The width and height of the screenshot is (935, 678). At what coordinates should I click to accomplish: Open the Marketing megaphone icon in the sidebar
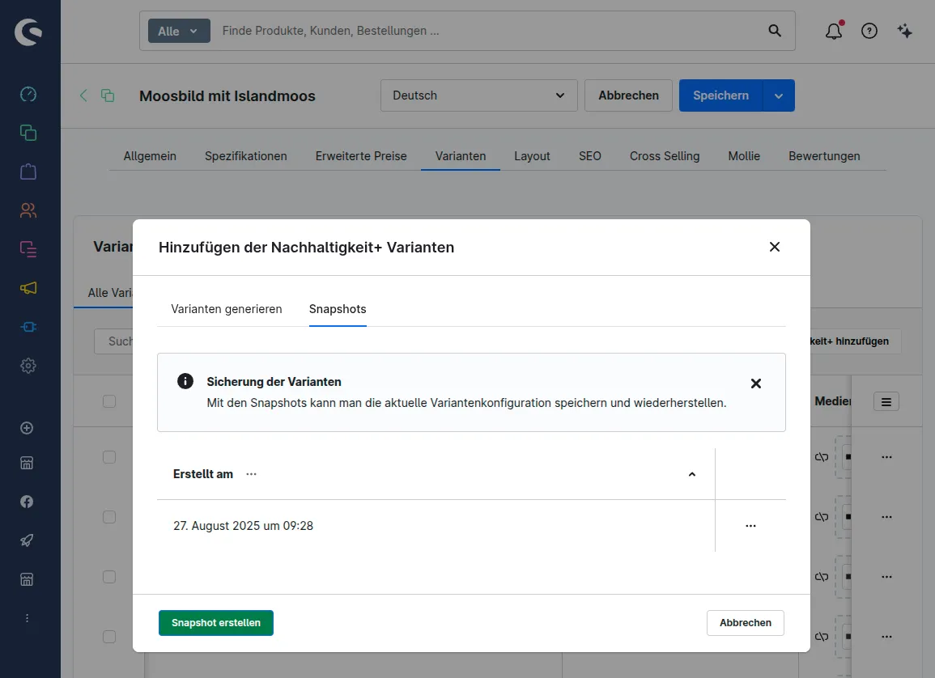[x=28, y=288]
